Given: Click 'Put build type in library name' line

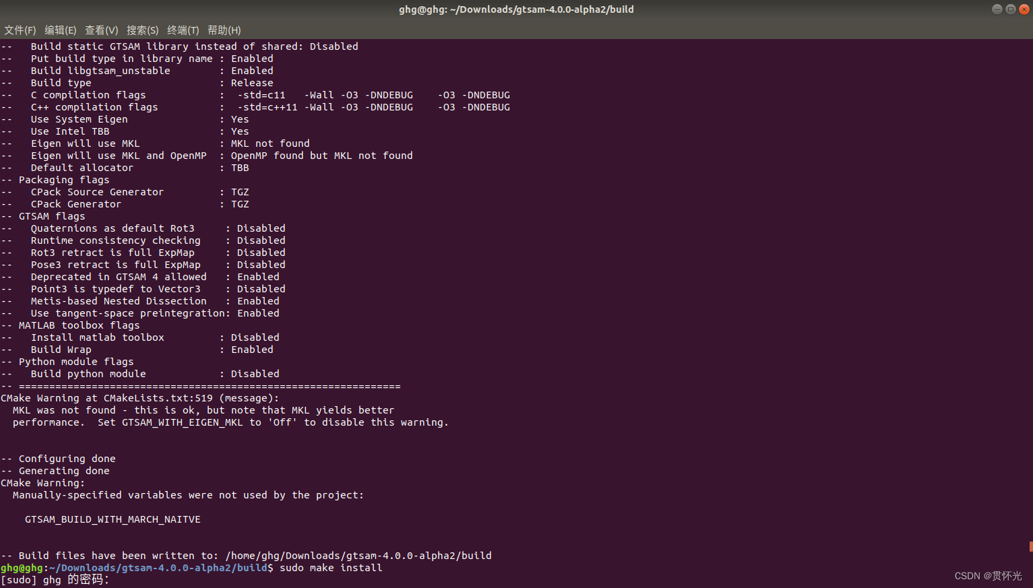Looking at the screenshot, I should coord(137,59).
